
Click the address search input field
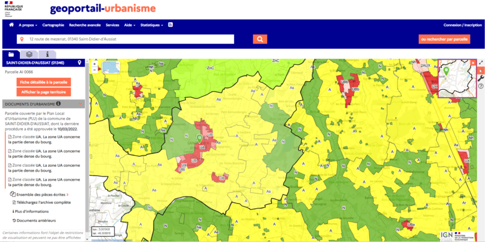pos(125,39)
